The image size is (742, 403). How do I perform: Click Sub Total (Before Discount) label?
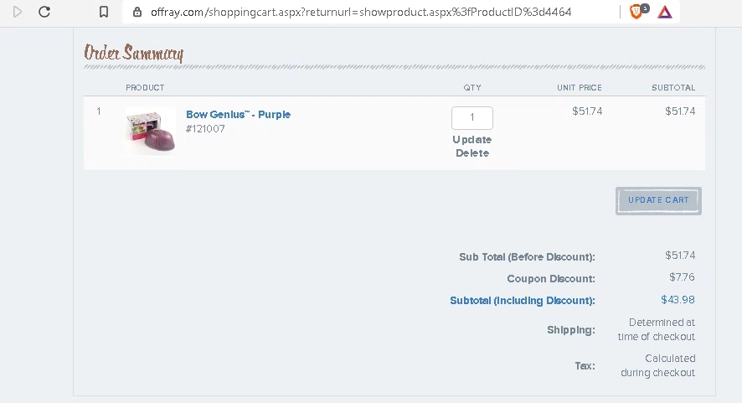click(x=527, y=257)
